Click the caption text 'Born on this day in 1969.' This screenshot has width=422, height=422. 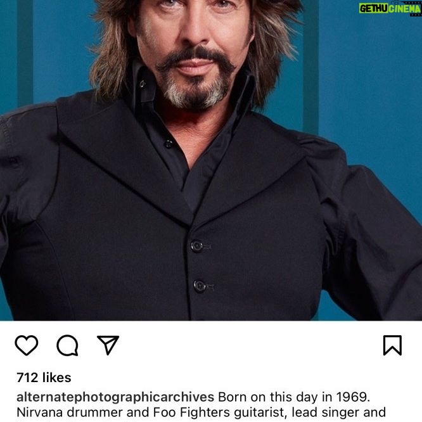pos(294,397)
